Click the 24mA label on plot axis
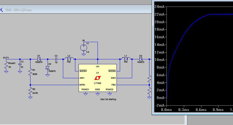This screenshot has height=125, width=233. click(x=159, y=7)
